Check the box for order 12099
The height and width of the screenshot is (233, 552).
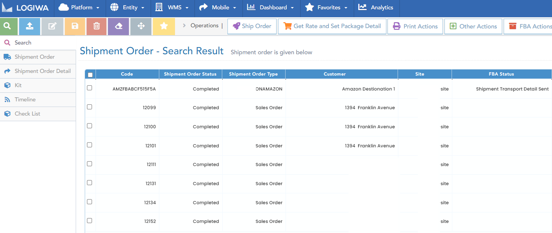coord(90,107)
